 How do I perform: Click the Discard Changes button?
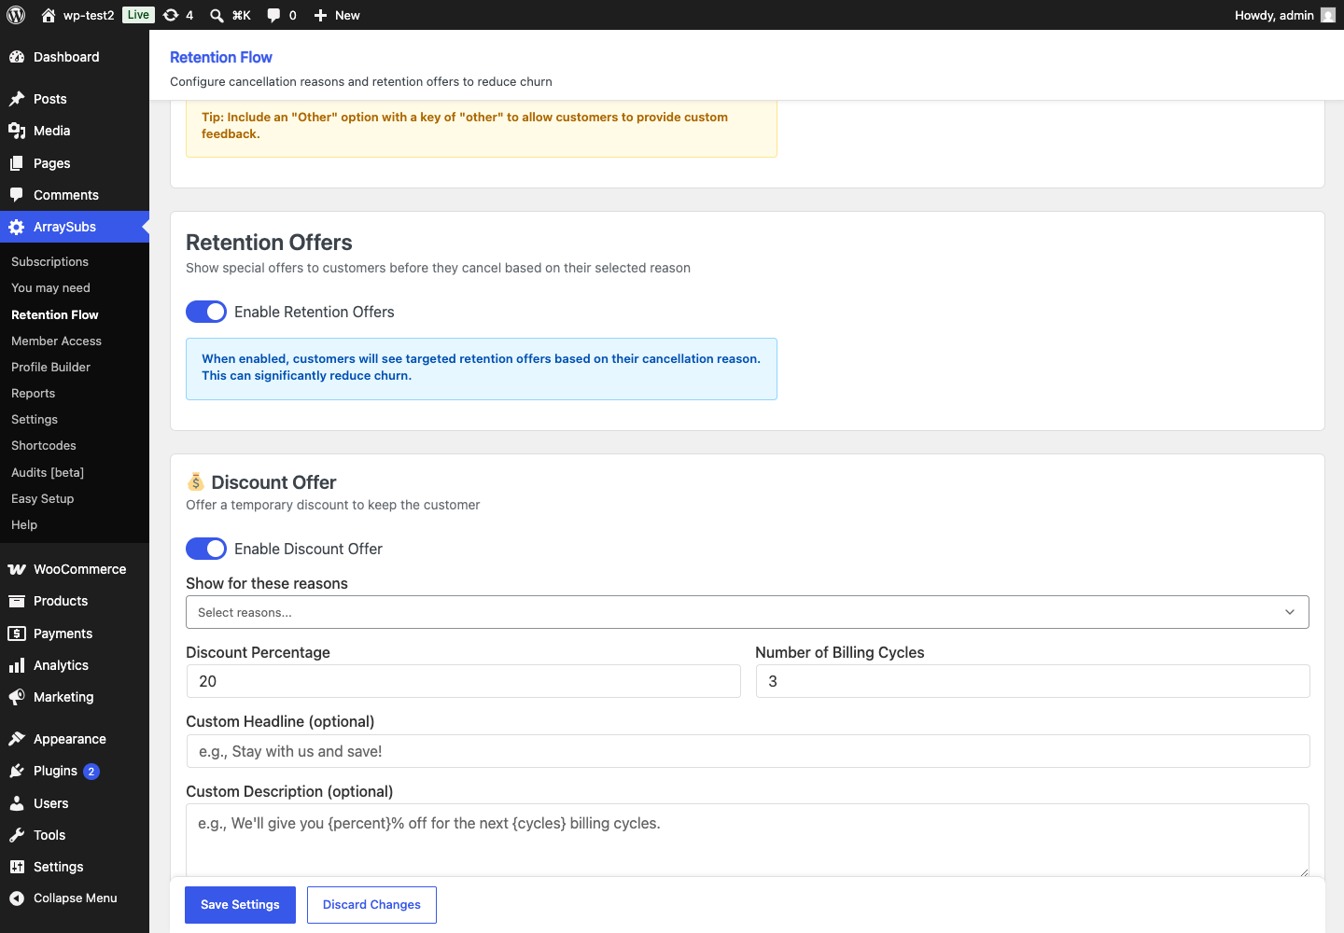click(x=371, y=905)
